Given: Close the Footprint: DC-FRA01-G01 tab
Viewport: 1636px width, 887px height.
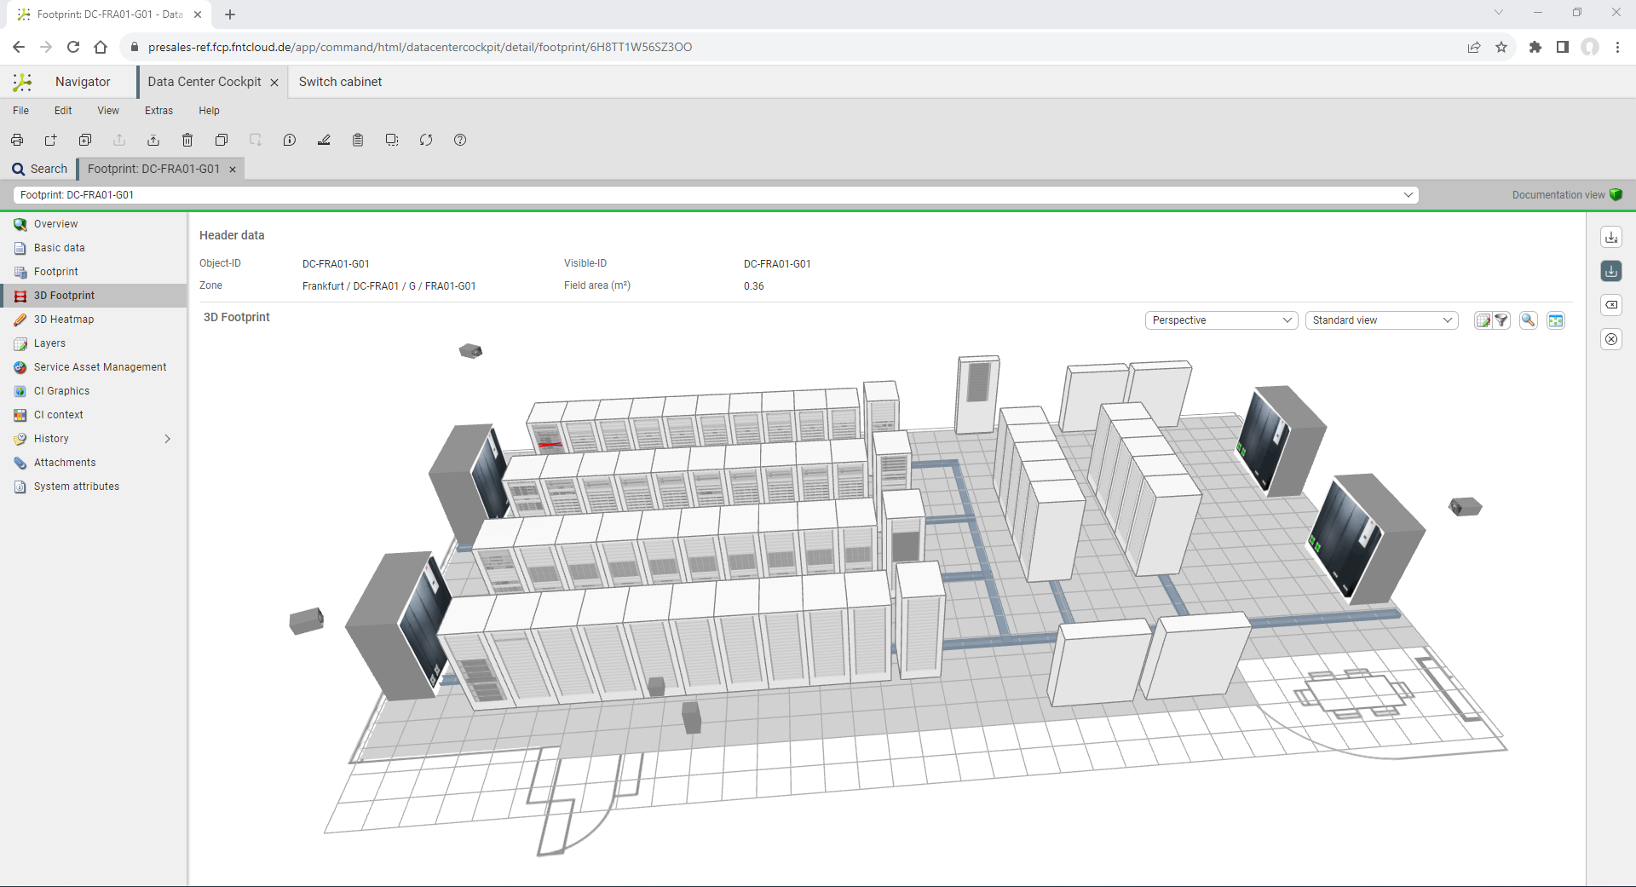Looking at the screenshot, I should coord(233,170).
